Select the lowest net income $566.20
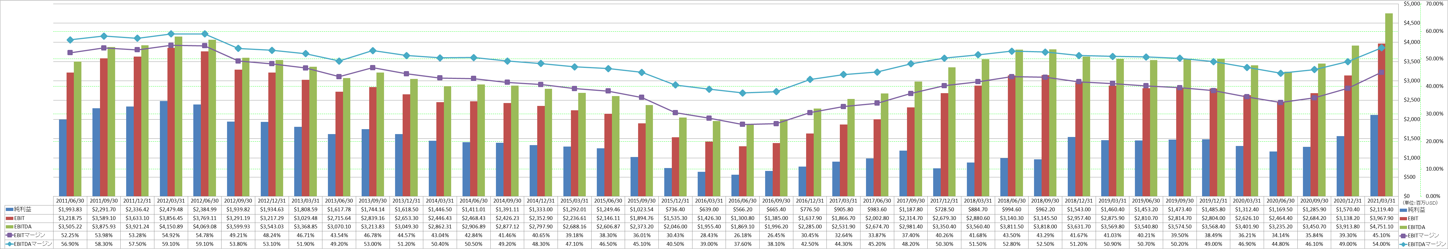 743,209
